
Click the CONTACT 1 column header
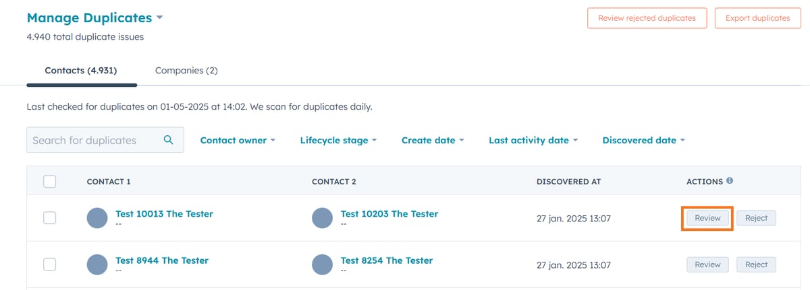pyautogui.click(x=109, y=182)
